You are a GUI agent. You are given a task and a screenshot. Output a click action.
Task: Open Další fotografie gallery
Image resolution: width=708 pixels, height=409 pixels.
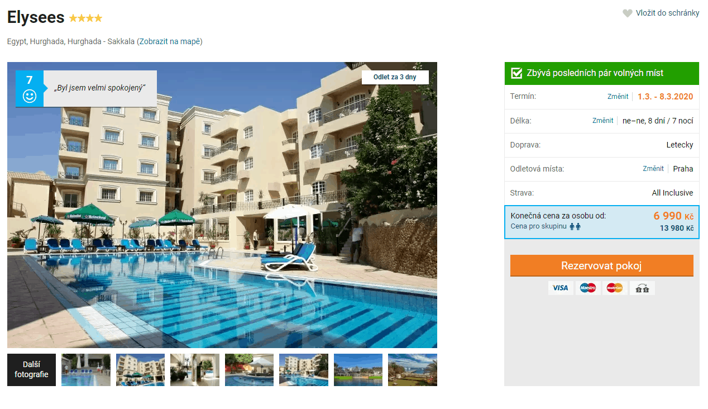(31, 370)
